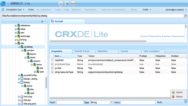Open the Créer... menu
Viewport: 188px width, 106px height.
33,9
